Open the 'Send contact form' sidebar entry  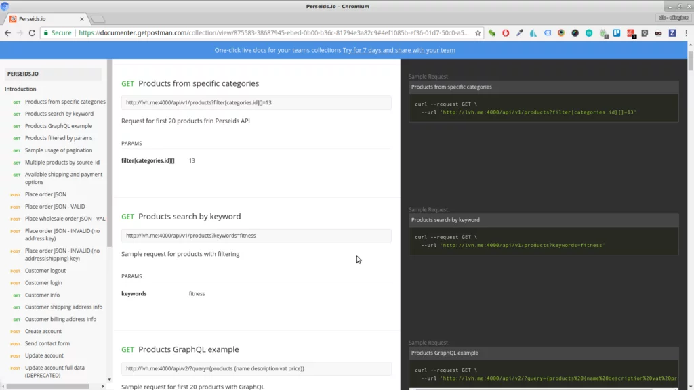[x=47, y=343]
